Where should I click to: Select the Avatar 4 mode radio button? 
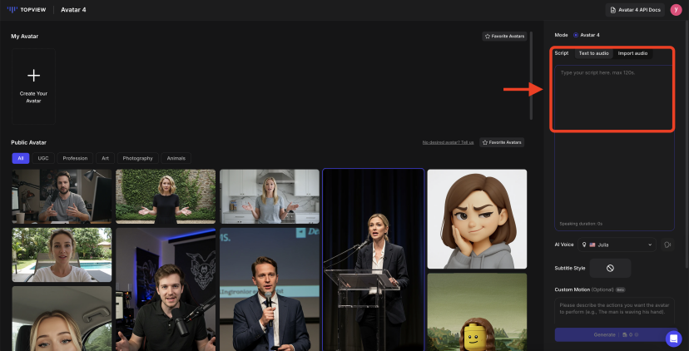[576, 35]
